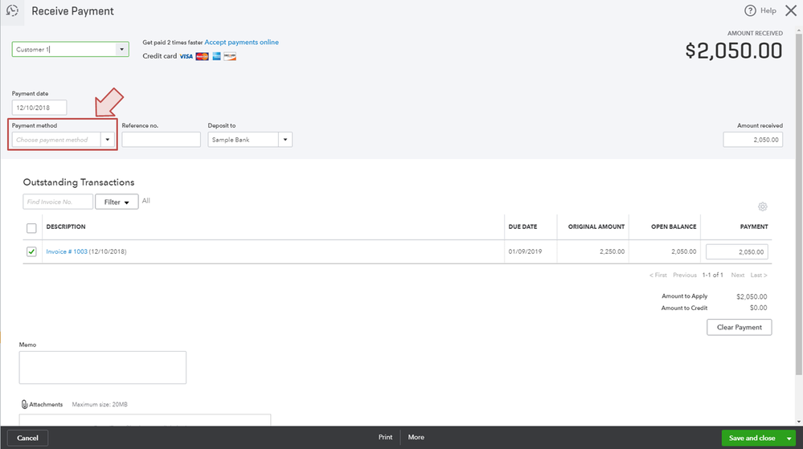
Task: Click the Amount received input field
Action: pos(753,140)
